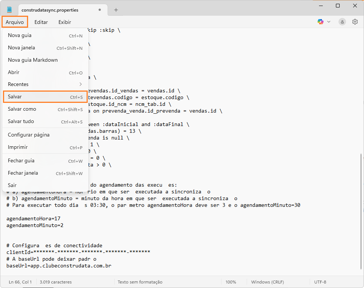Image resolution: width=364 pixels, height=288 pixels.
Task: Click Sair to exit Notepad
Action: pyautogui.click(x=45, y=185)
